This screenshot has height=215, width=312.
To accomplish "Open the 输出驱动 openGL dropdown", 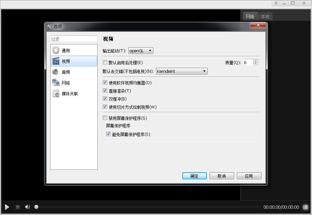I will pos(141,51).
